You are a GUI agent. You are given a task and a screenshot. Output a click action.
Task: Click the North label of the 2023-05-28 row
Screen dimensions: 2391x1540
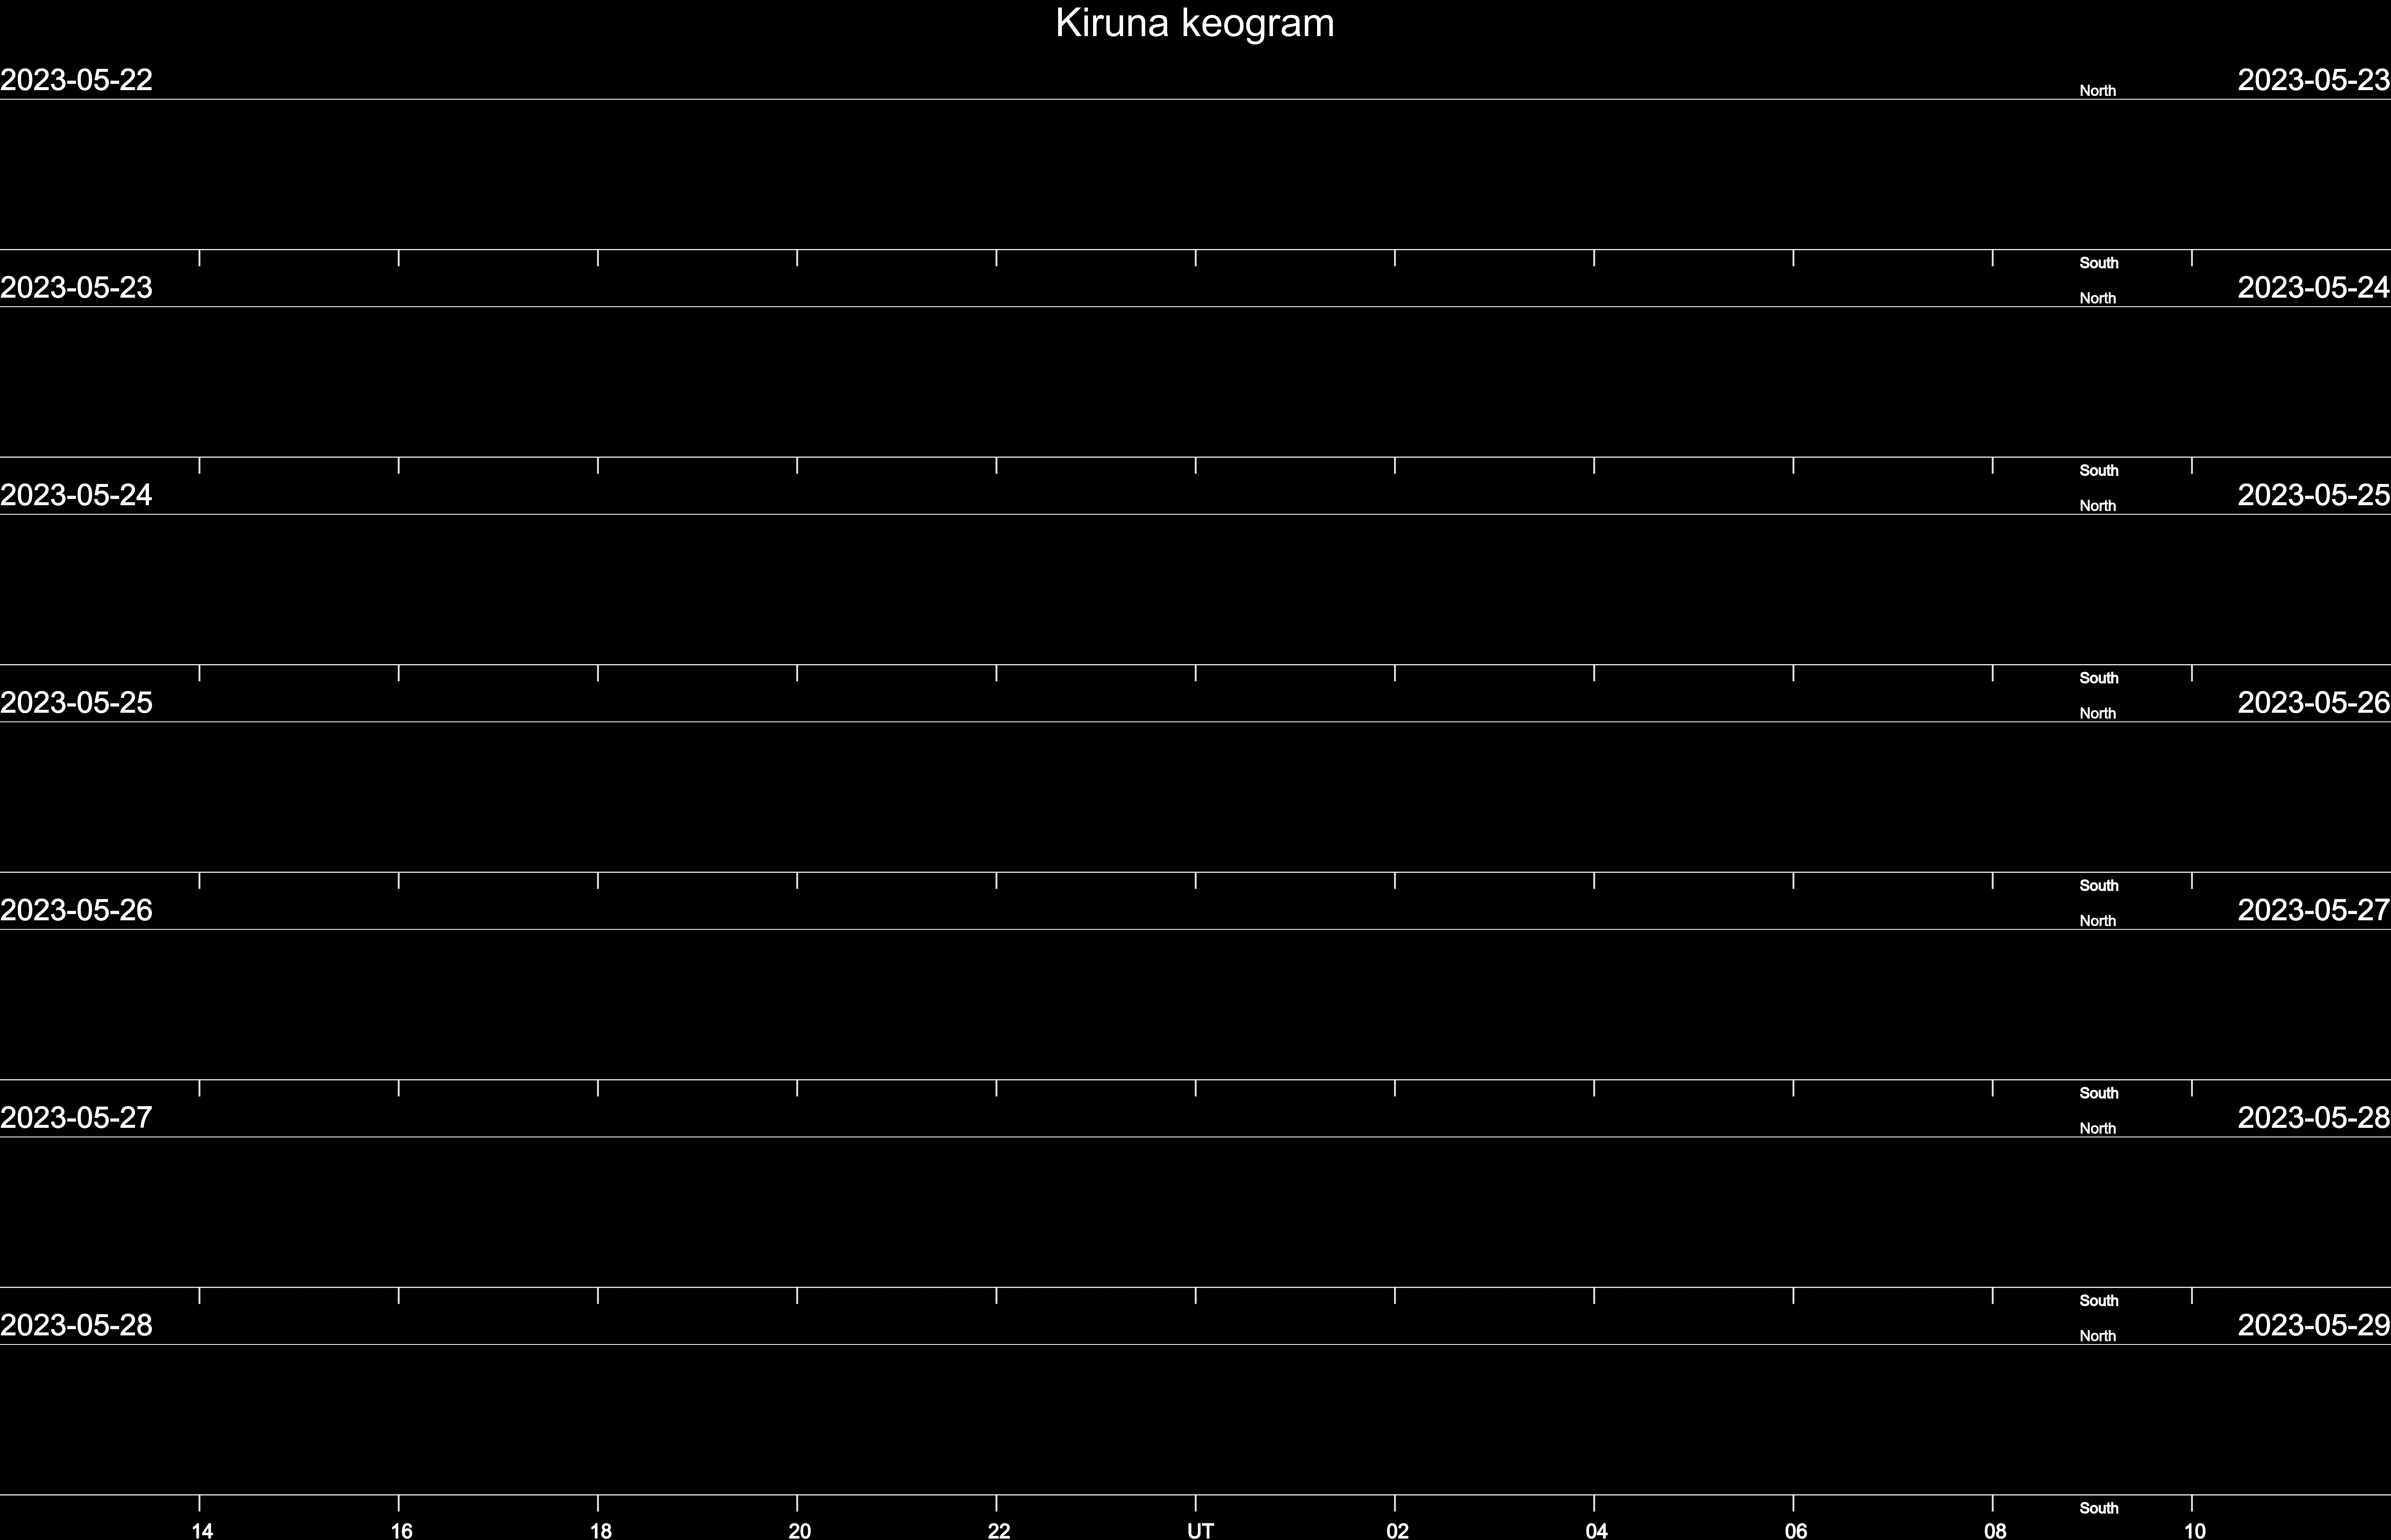point(2098,1336)
